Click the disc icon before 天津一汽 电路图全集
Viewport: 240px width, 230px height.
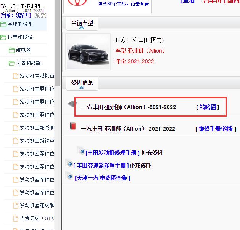point(69,176)
